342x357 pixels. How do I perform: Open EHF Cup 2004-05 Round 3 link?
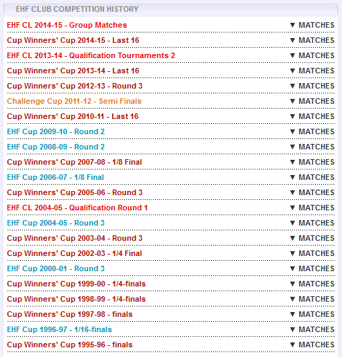pos(55,223)
